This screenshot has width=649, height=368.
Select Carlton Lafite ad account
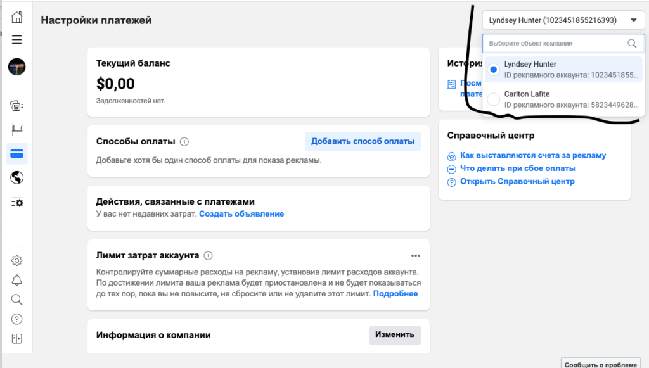click(x=563, y=99)
